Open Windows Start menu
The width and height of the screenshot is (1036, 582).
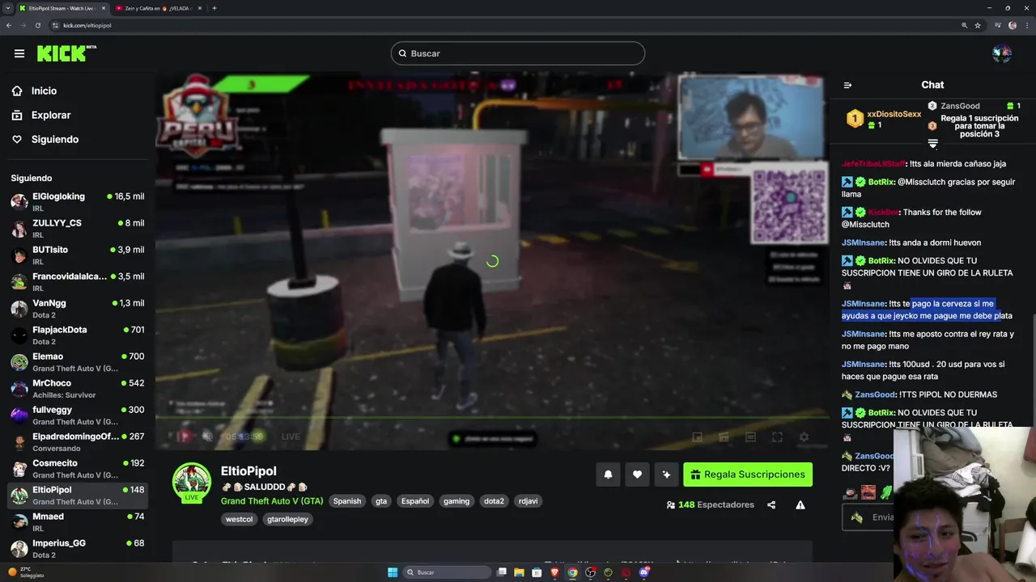coord(393,572)
